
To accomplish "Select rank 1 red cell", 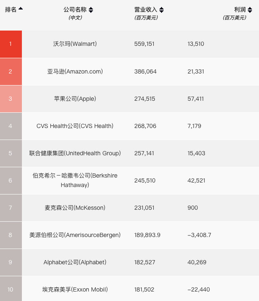I will click(11, 44).
